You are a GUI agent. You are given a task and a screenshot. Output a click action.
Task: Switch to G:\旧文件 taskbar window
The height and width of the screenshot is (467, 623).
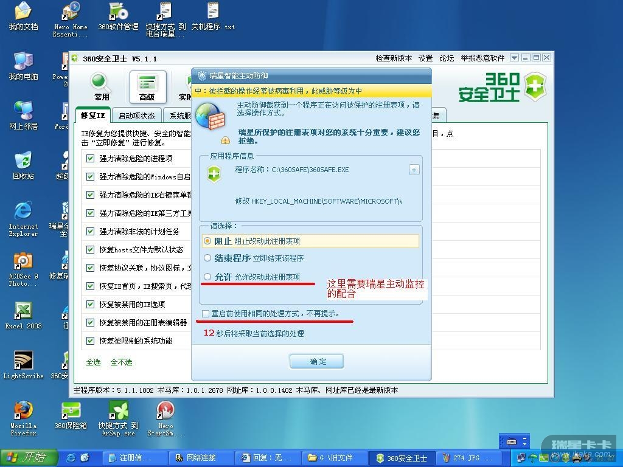[335, 458]
